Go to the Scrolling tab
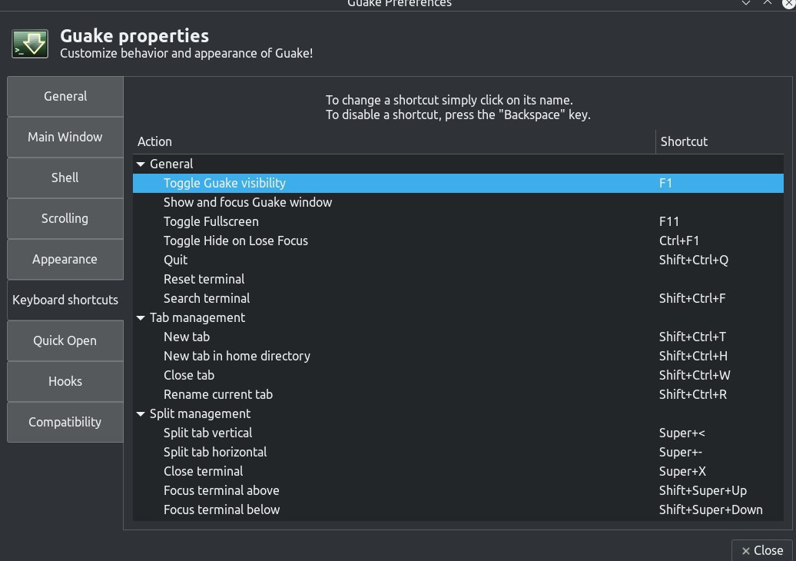The height and width of the screenshot is (561, 796). pos(65,218)
